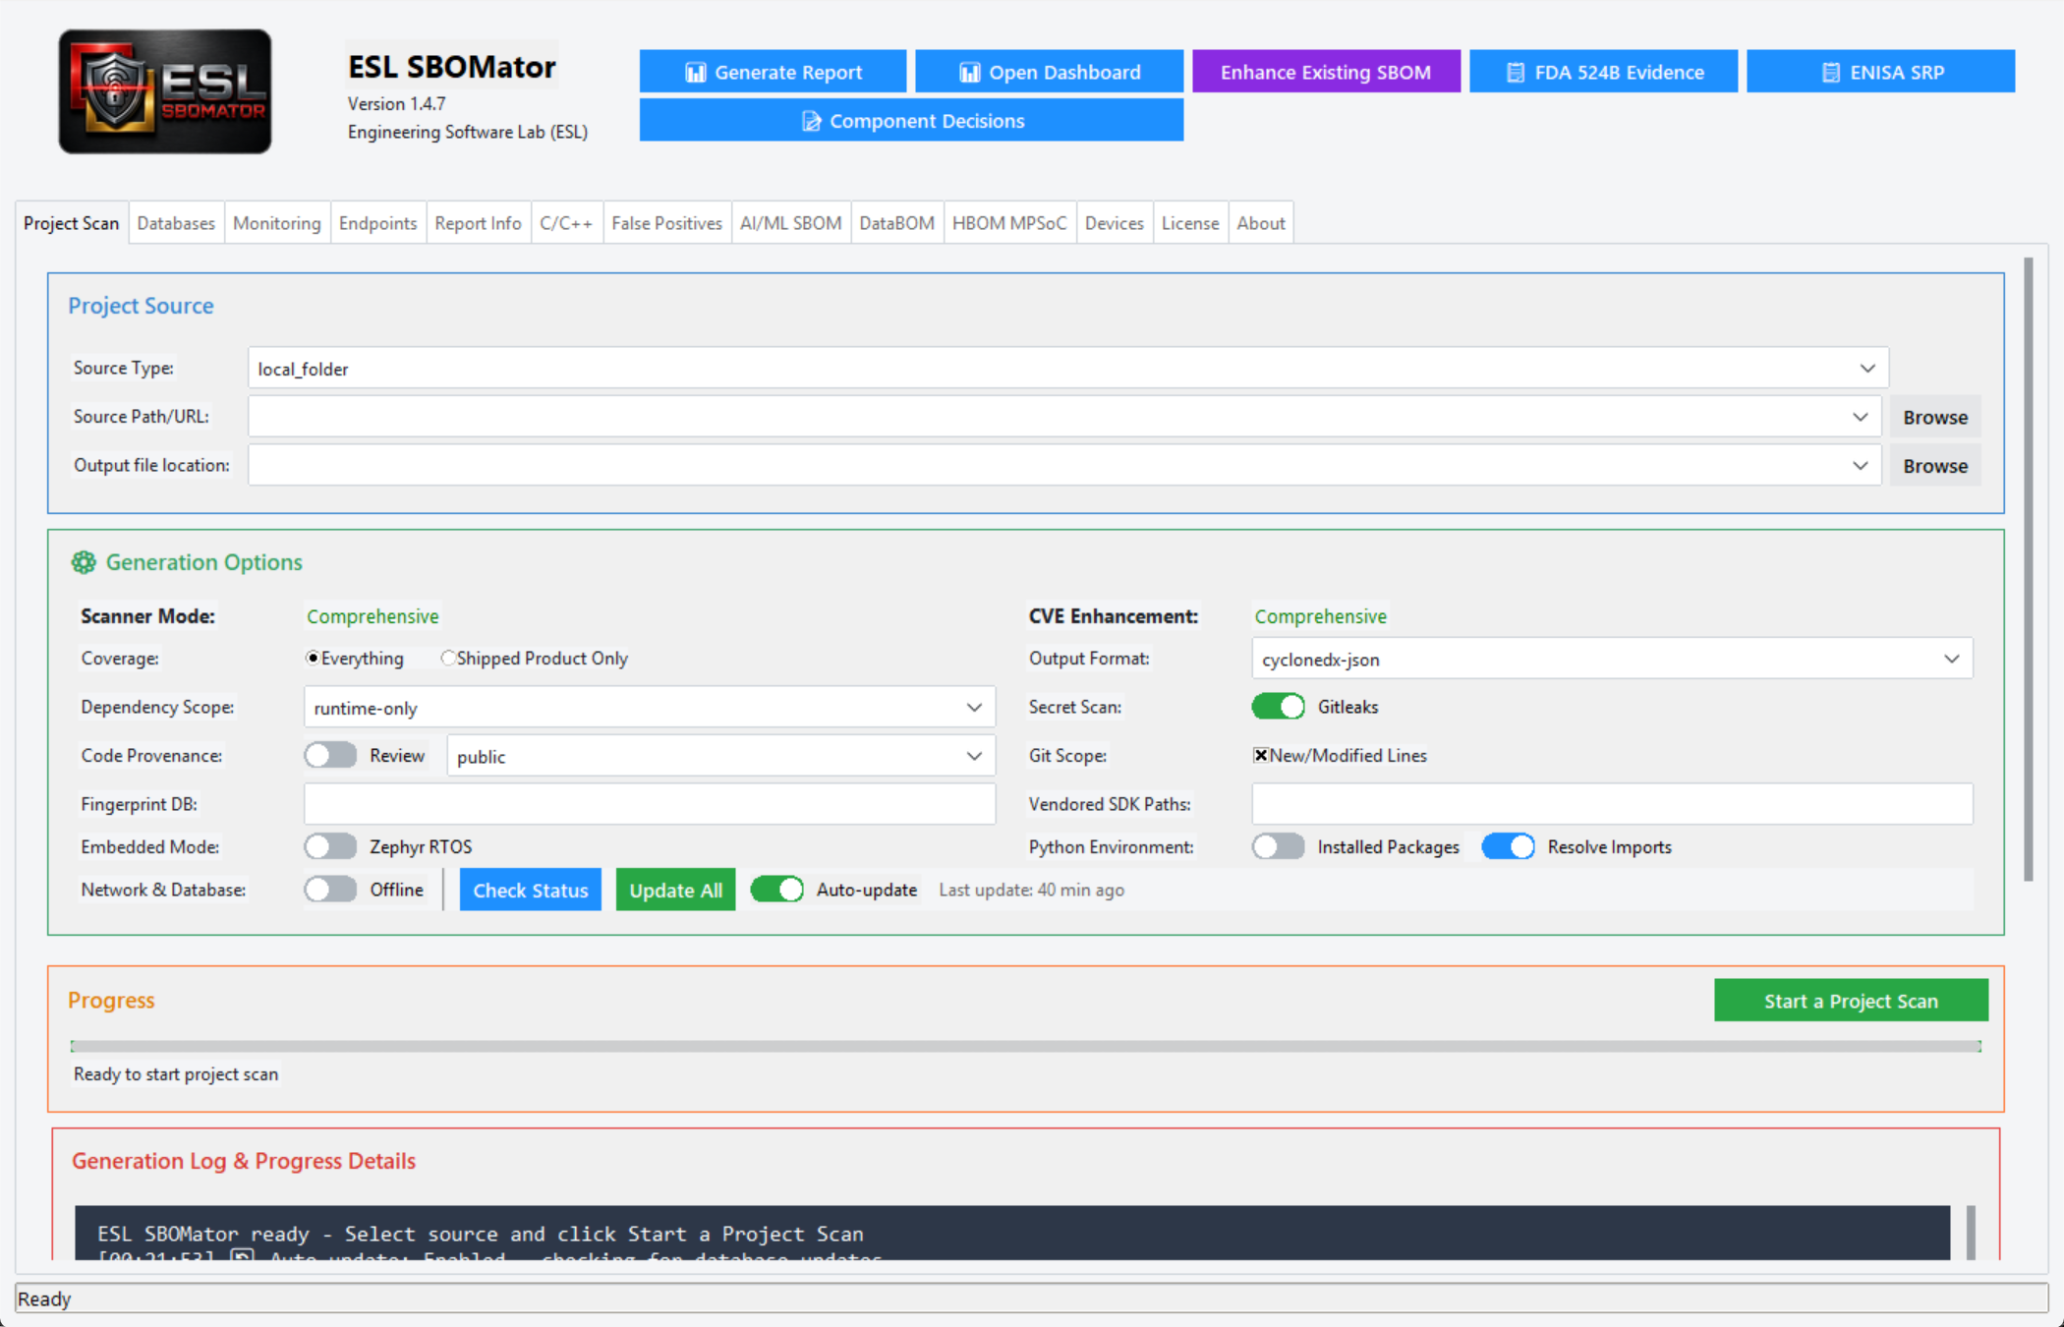The image size is (2064, 1327).
Task: Click the ENISA SRP button
Action: [1880, 72]
